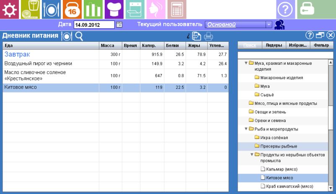
Task: Open the kettlebell exercise section
Action: click(73, 9)
